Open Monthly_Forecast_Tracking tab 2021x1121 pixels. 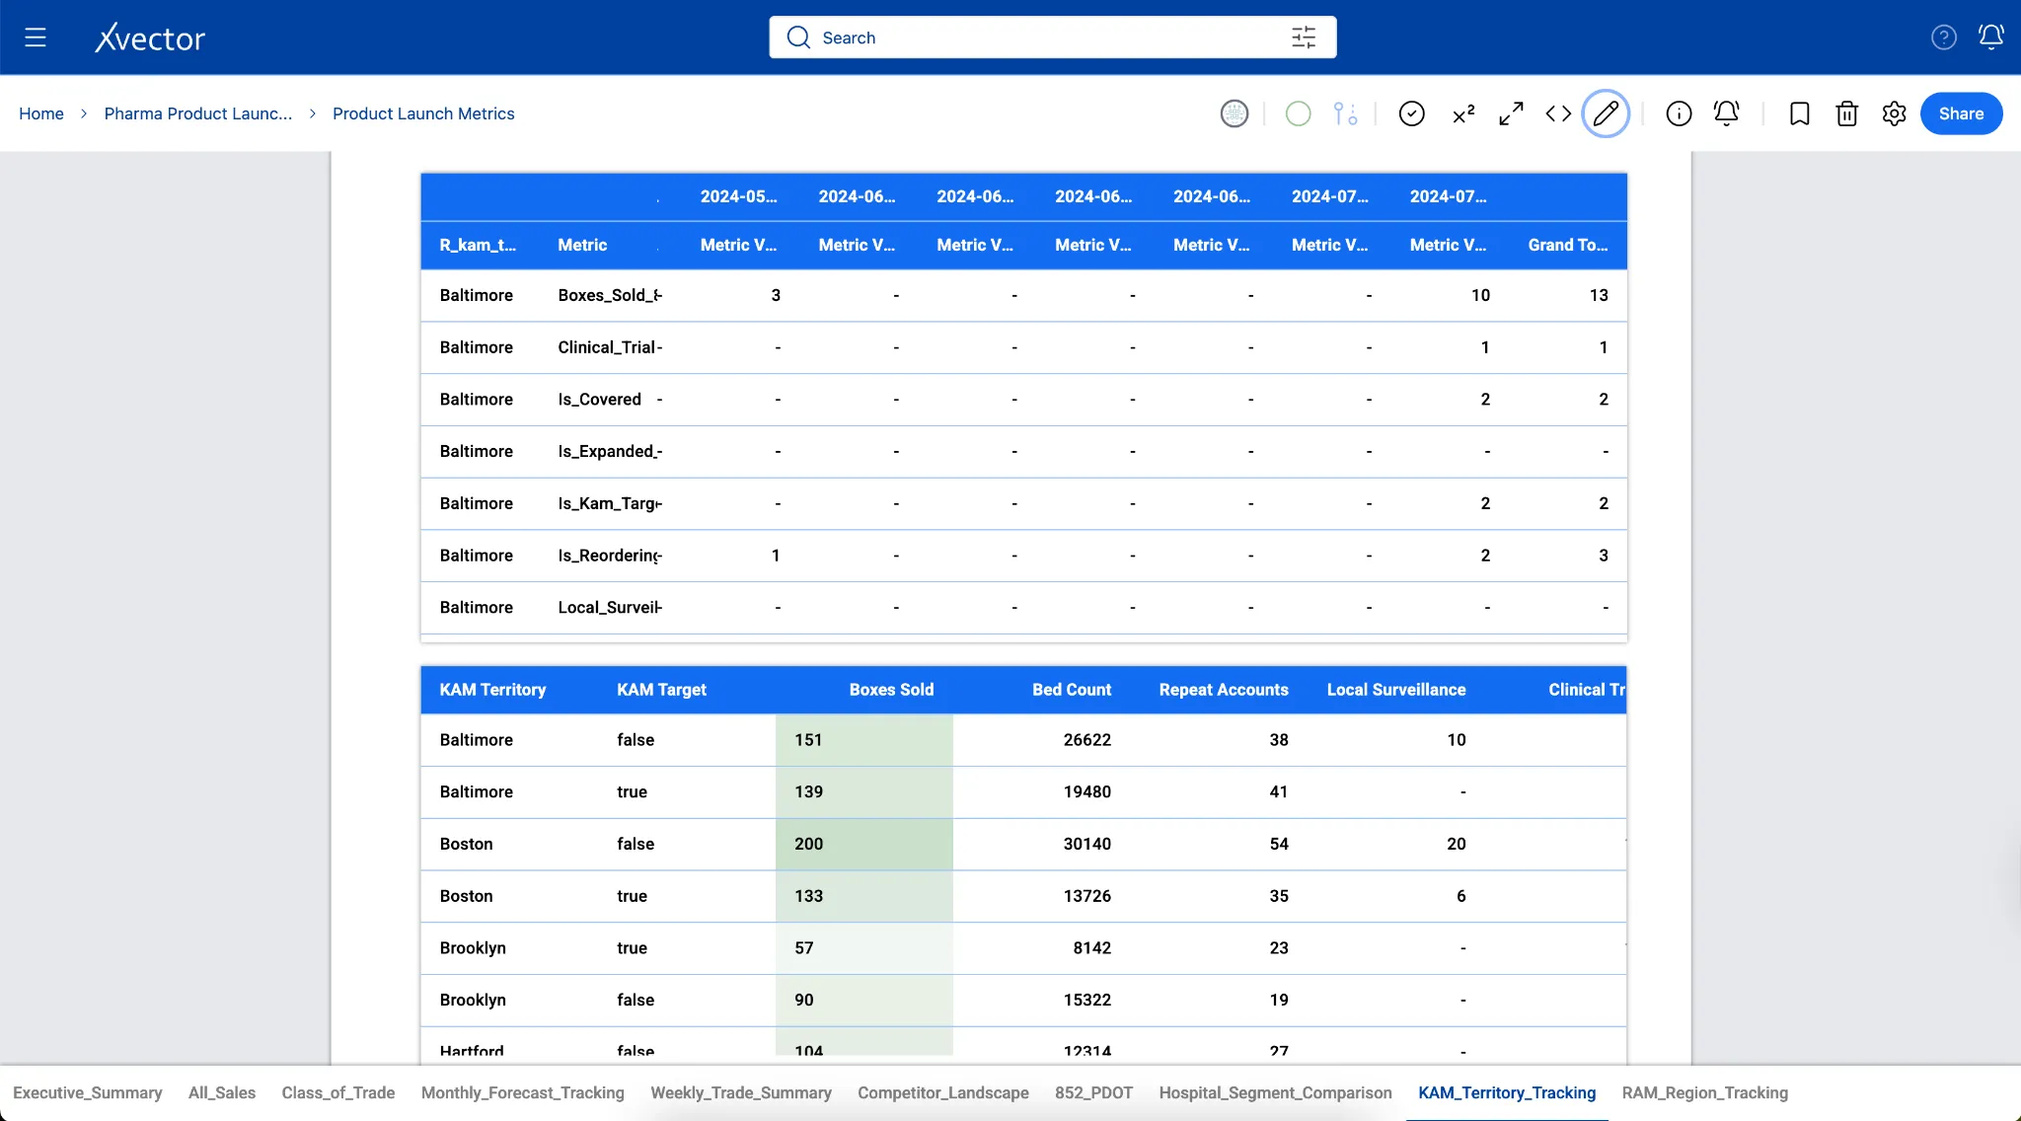click(523, 1092)
